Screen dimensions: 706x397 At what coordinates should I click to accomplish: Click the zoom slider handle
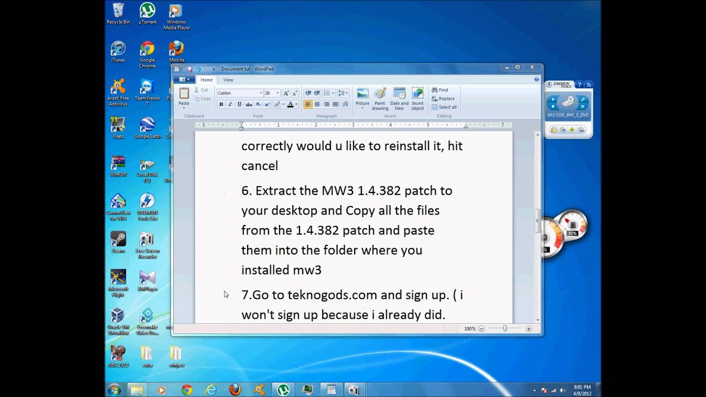(x=505, y=329)
